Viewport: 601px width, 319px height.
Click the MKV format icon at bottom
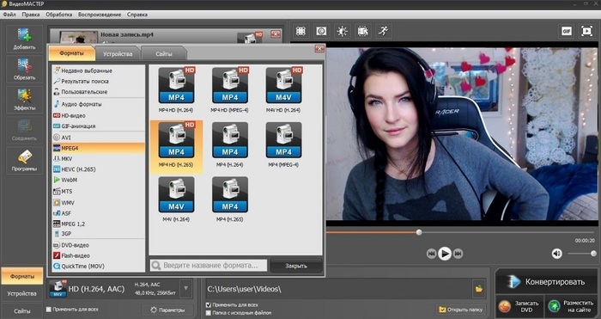tap(58, 289)
